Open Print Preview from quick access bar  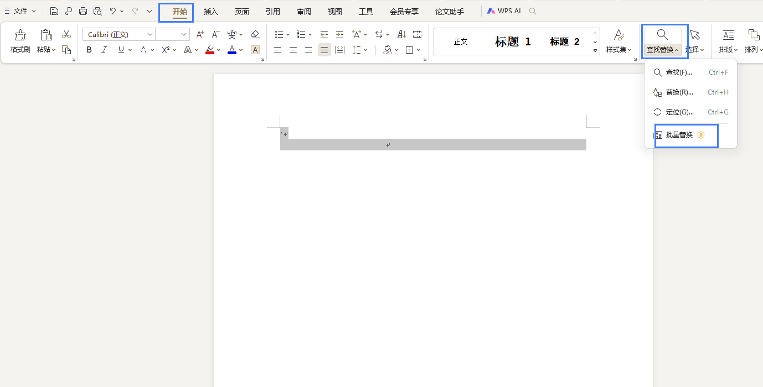click(98, 11)
